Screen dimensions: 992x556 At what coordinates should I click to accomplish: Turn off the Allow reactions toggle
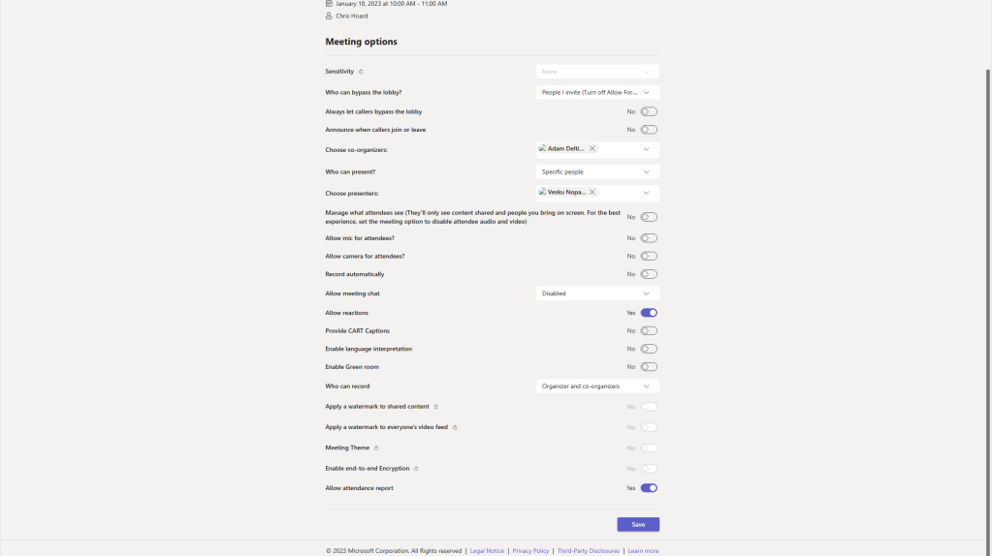pyautogui.click(x=649, y=313)
